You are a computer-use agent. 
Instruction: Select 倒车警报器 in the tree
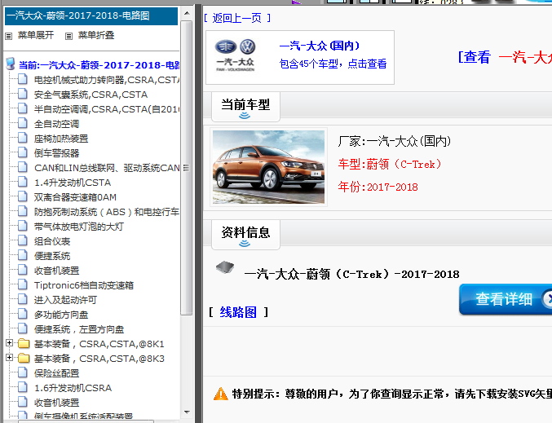tap(56, 153)
